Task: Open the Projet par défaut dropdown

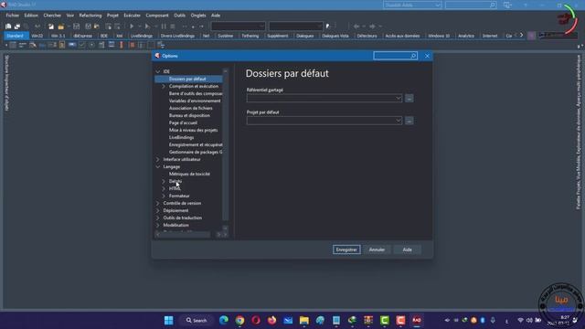Action: [399, 121]
